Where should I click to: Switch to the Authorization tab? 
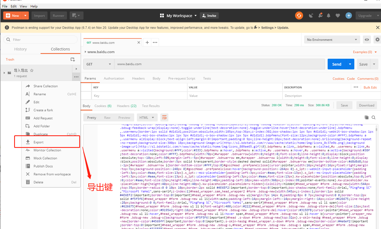(x=114, y=78)
